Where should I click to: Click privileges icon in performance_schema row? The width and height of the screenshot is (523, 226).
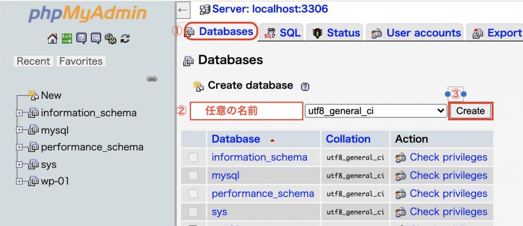click(x=400, y=194)
